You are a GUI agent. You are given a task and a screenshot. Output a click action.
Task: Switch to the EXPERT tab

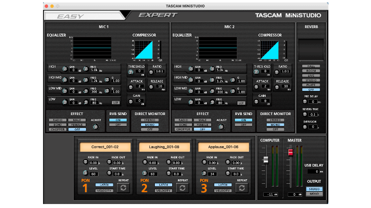[x=158, y=15]
